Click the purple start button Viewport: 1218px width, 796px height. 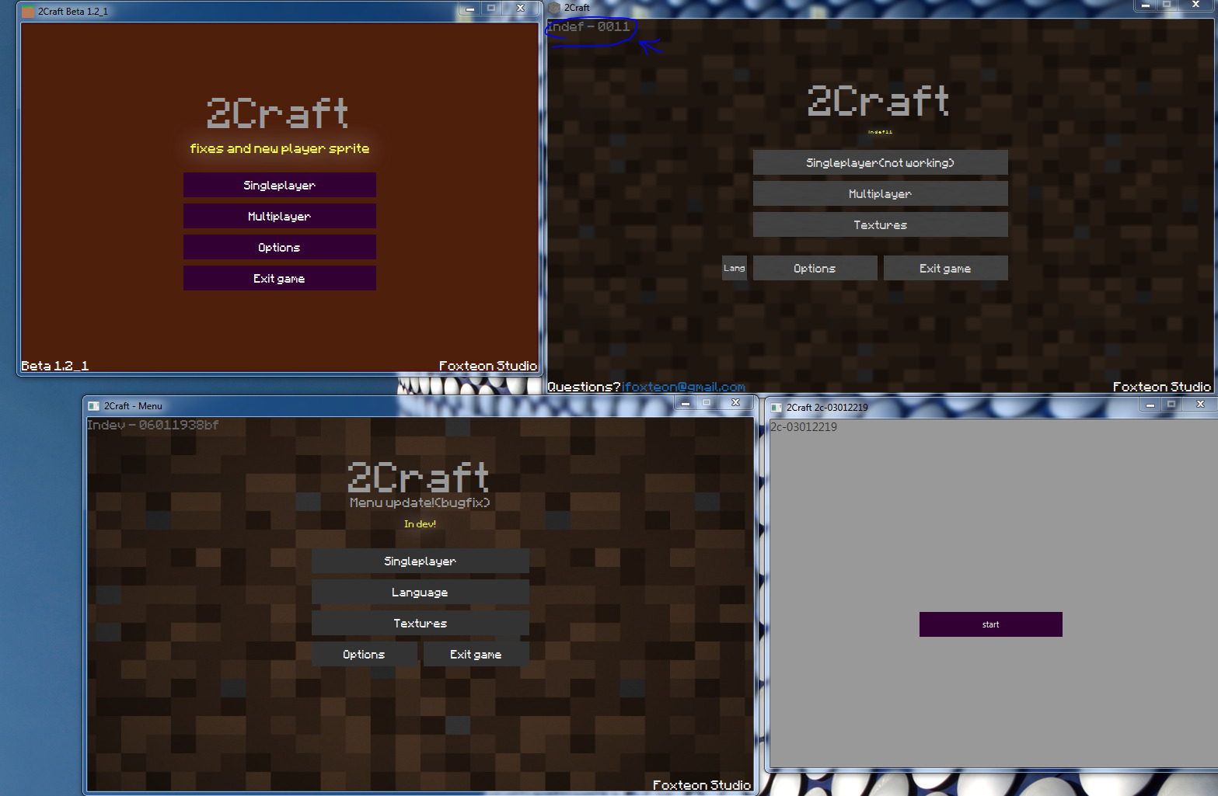pyautogui.click(x=990, y=624)
